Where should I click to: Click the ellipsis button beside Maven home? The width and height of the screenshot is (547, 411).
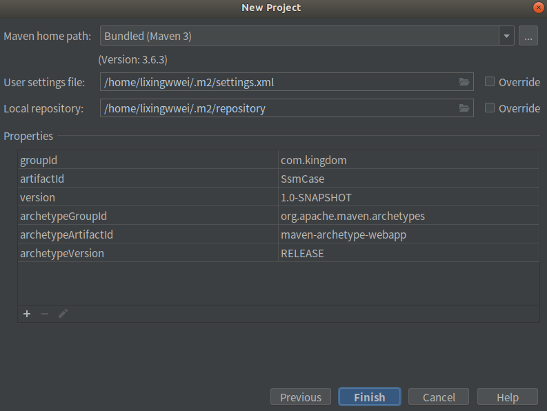(x=528, y=36)
